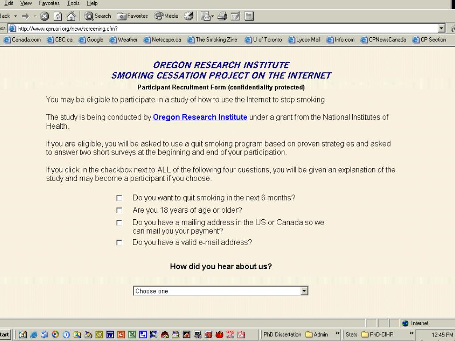Open the Google links bar shortcut

(x=91, y=40)
